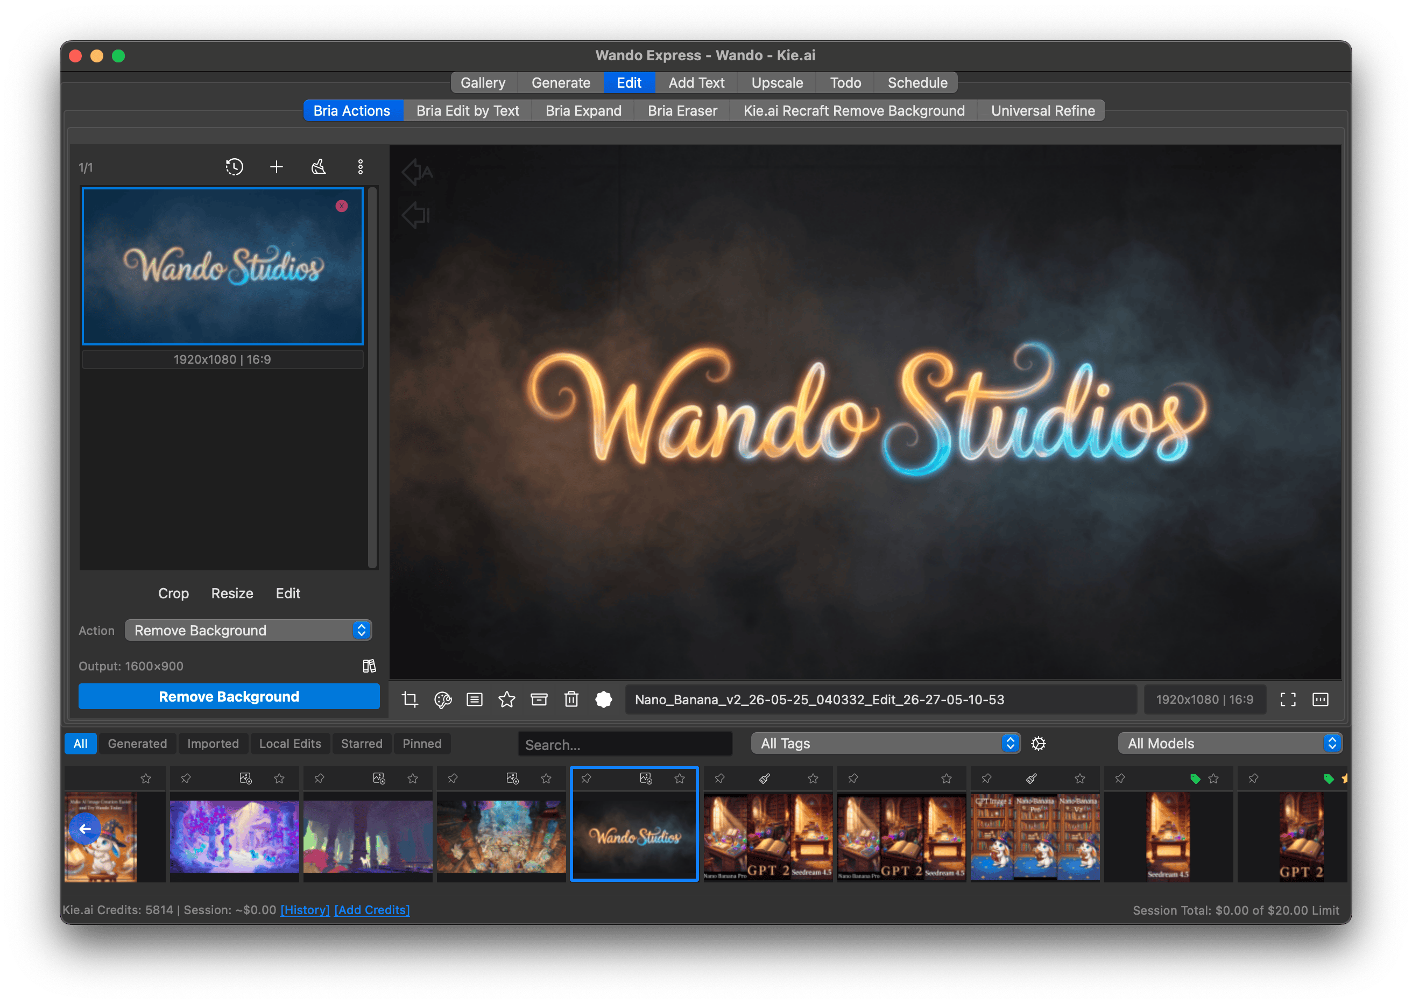
Task: Click the text notes icon in preview toolbar
Action: pos(474,699)
